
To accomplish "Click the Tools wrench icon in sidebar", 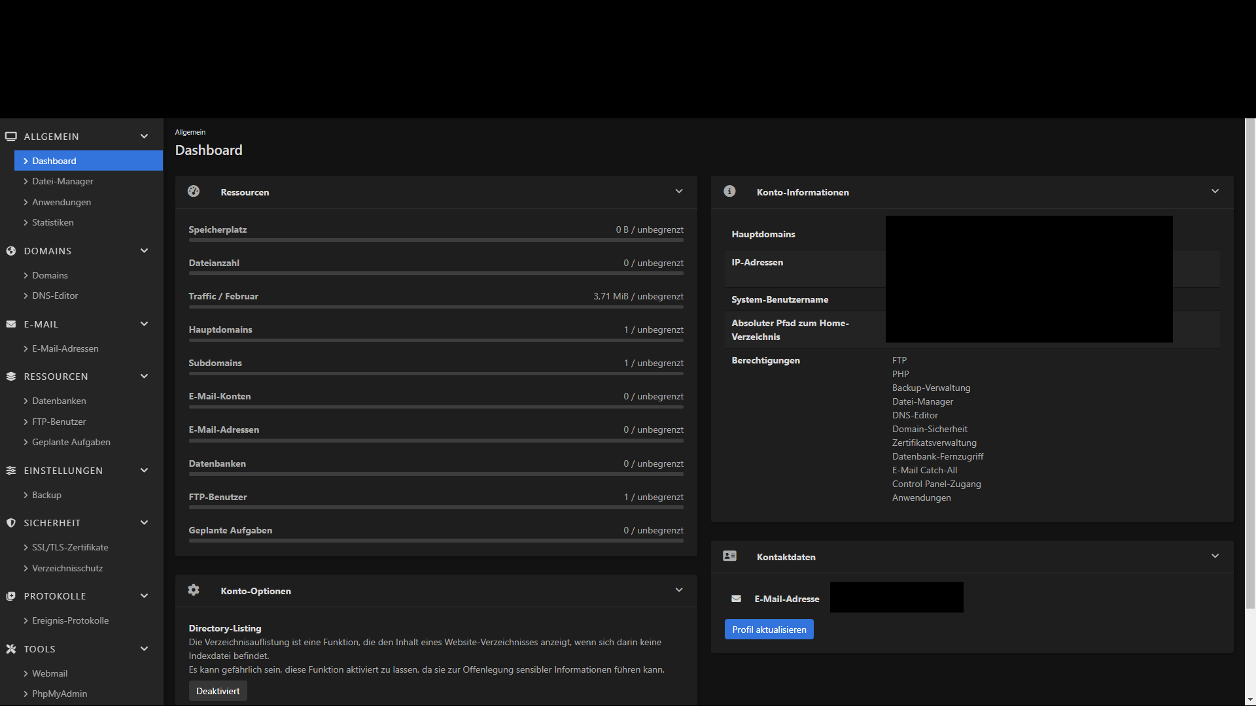I will (x=11, y=649).
